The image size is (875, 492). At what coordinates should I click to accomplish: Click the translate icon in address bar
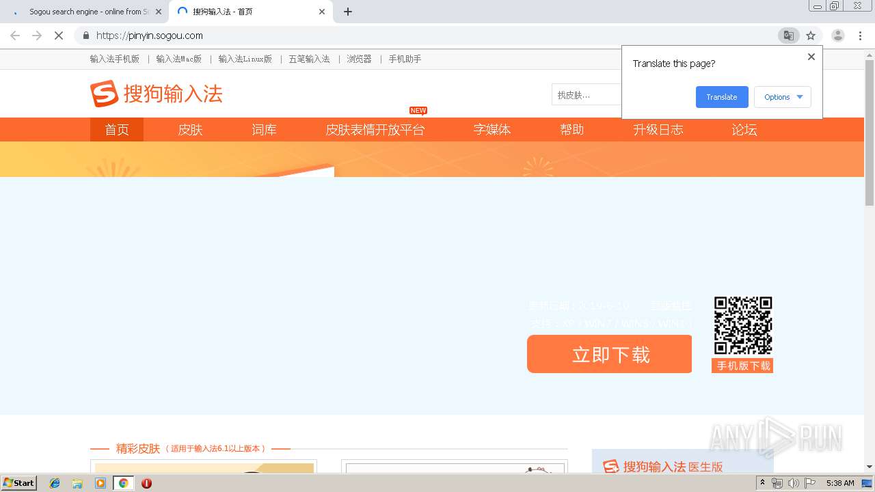788,36
